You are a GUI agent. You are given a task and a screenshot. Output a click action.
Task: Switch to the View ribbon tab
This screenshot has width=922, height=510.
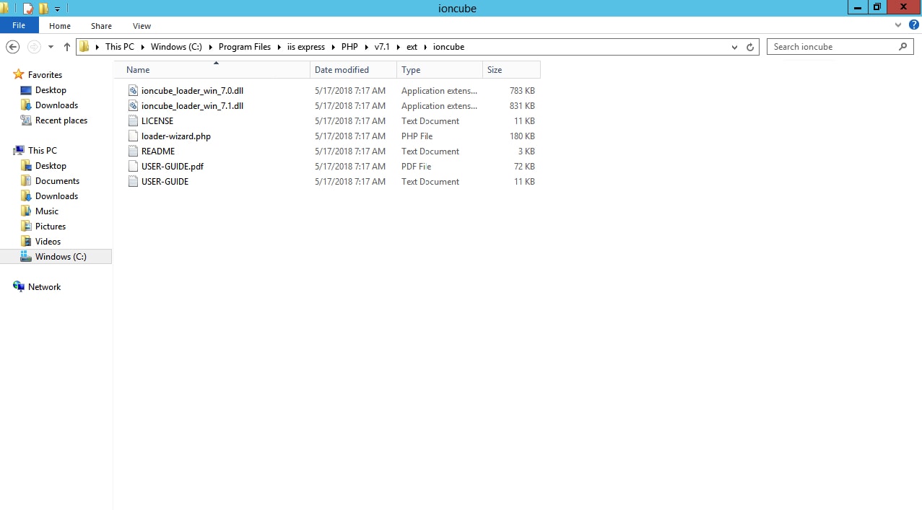(142, 26)
